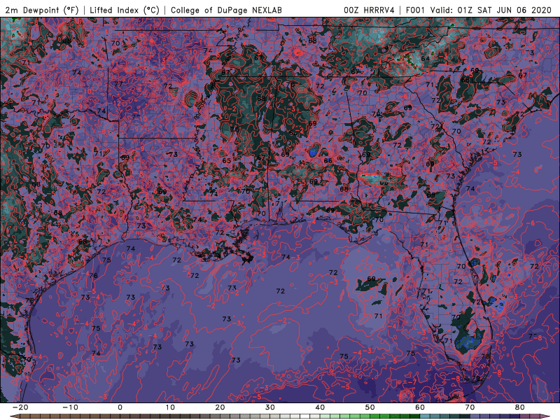This screenshot has height=420, width=560.
Task: Click the '0' colorbar scale label
Action: [120, 407]
